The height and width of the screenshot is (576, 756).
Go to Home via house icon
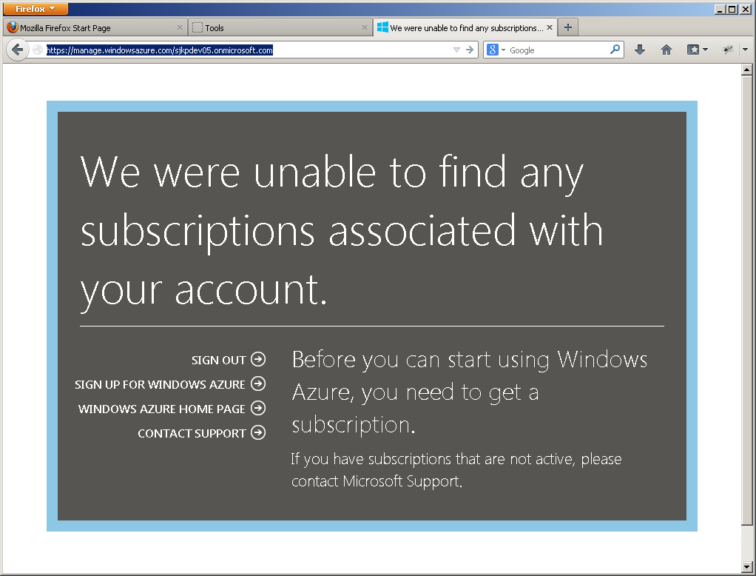pos(666,50)
